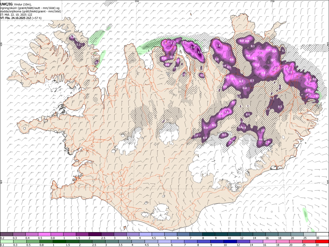Click the initial time 'IT: Mið. 22. 10. 2025 12Z'
Screen dimensions: 329x247
coord(16,15)
